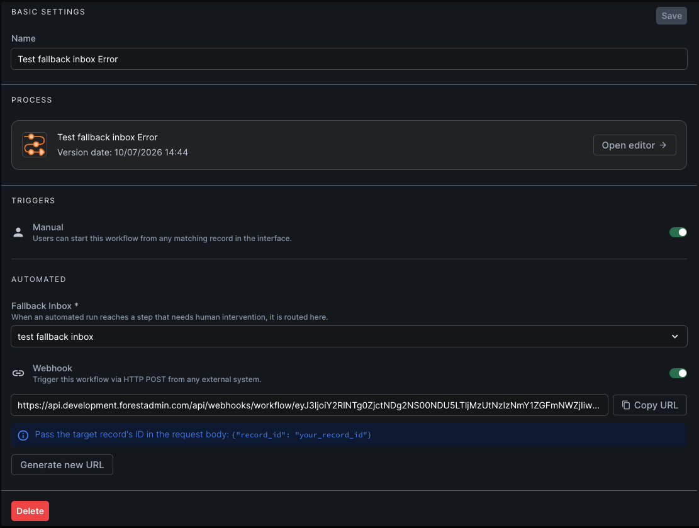This screenshot has height=528, width=699.
Task: Copy the webhook URL
Action: (649, 405)
